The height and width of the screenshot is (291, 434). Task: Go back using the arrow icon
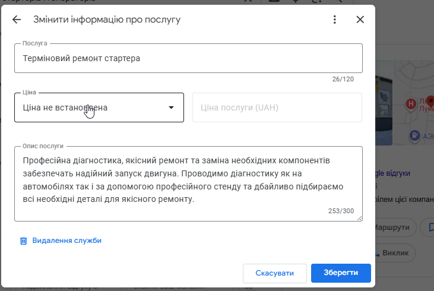(x=17, y=20)
